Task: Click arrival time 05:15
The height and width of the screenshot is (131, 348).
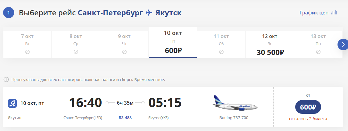Action: pyautogui.click(x=165, y=103)
